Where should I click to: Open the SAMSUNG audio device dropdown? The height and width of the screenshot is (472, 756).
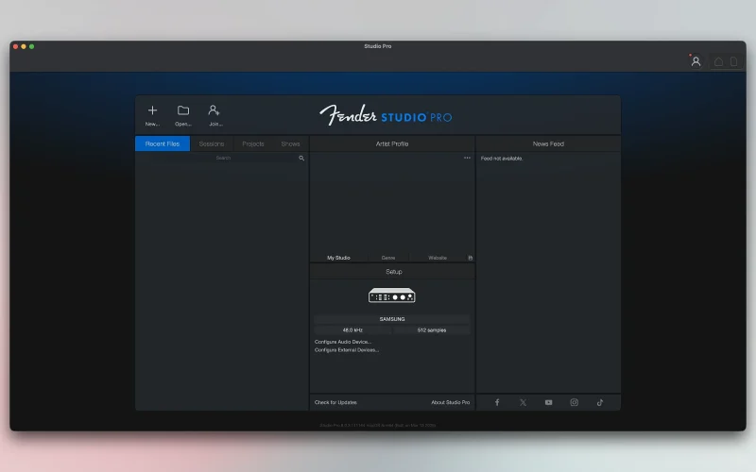(x=392, y=319)
